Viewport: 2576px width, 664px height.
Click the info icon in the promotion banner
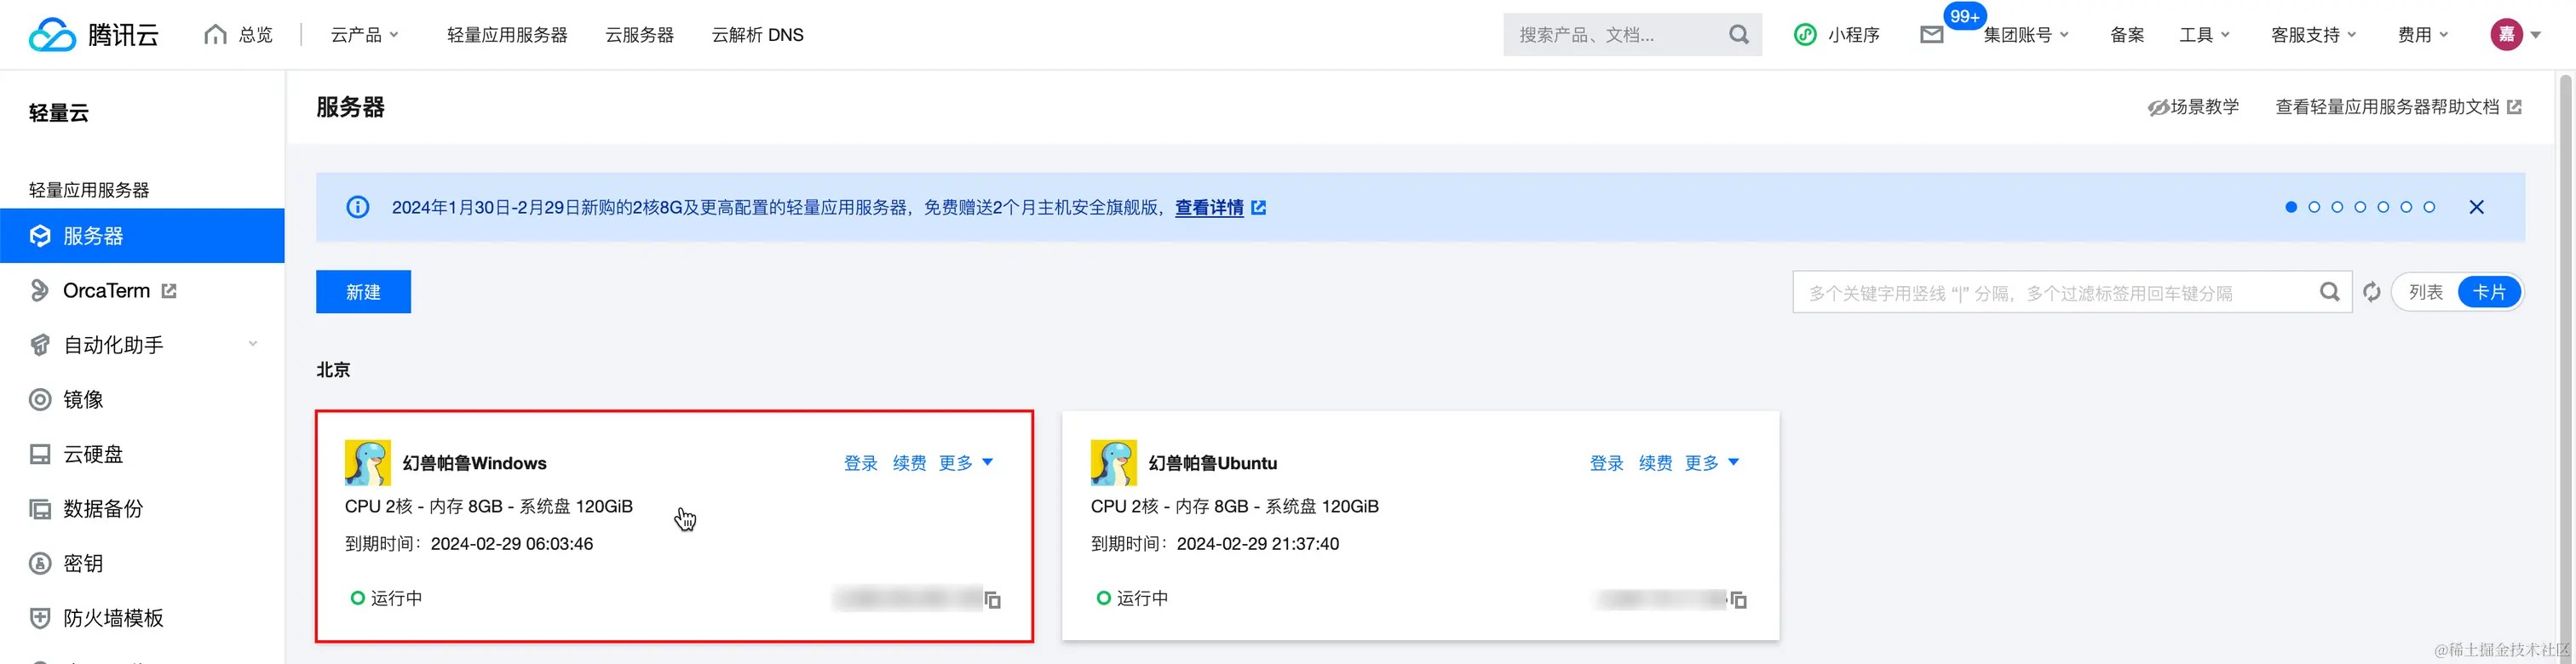[x=357, y=207]
